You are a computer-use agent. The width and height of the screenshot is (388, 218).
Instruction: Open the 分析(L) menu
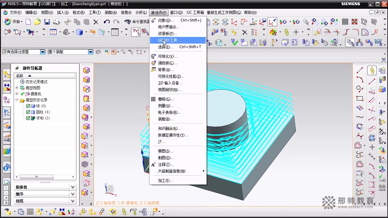[x=141, y=12]
